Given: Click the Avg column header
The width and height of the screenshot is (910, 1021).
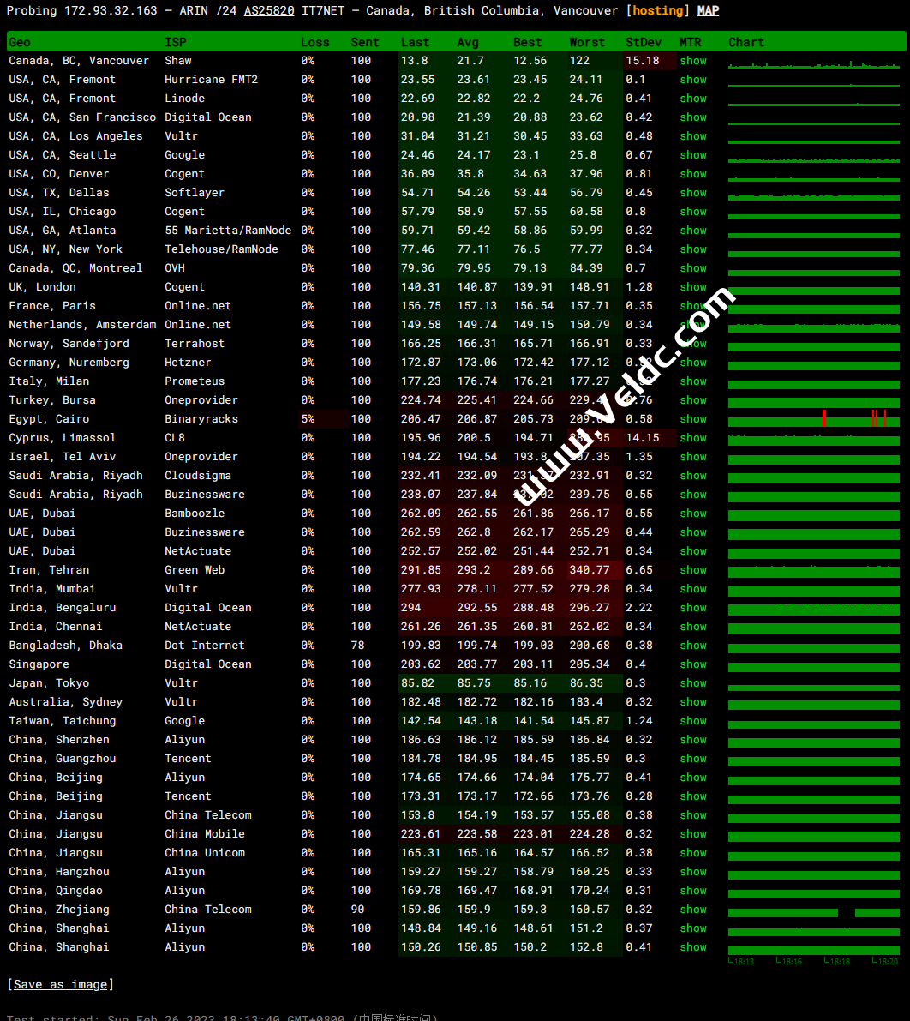Looking at the screenshot, I should tap(467, 42).
